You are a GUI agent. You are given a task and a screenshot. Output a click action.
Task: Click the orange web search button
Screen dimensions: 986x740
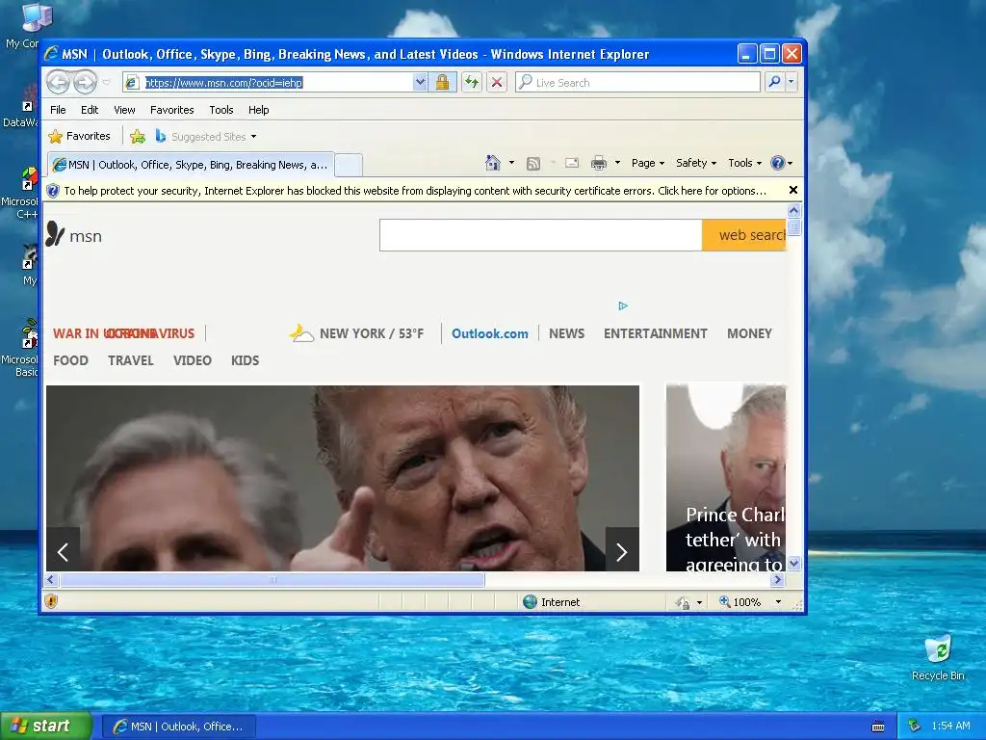pos(744,235)
